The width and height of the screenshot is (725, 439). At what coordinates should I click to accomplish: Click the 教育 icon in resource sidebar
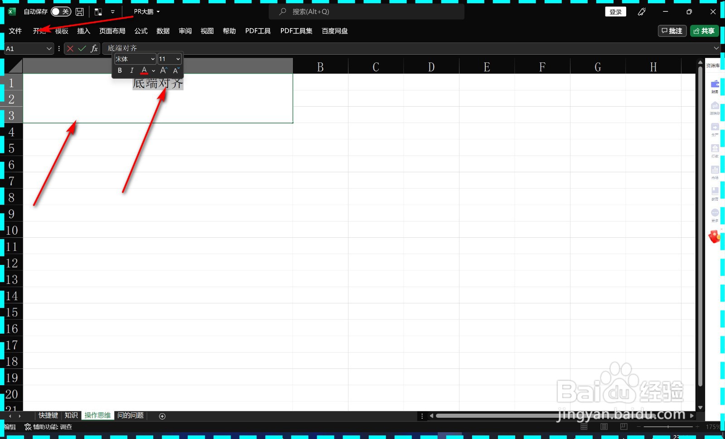point(715,194)
